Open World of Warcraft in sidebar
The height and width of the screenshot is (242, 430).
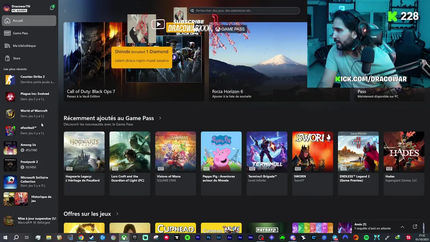click(x=29, y=113)
